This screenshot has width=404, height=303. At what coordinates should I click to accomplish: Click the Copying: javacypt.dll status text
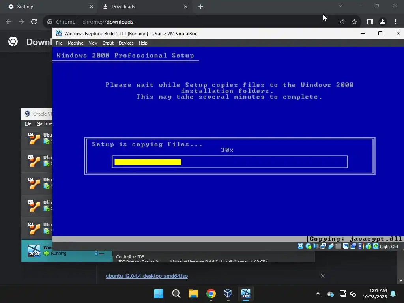click(x=355, y=239)
